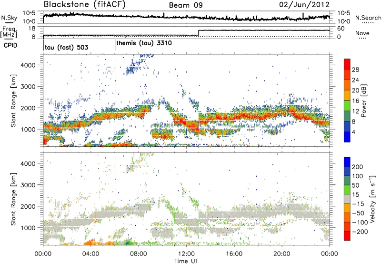Click the '20:00' time axis tick label
Screen dimensions: 381x264
(x=281, y=254)
